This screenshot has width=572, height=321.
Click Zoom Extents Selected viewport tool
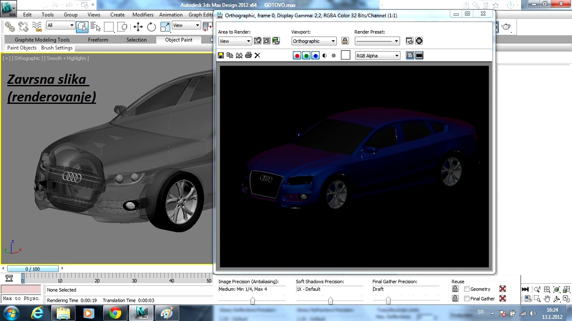[x=557, y=289]
